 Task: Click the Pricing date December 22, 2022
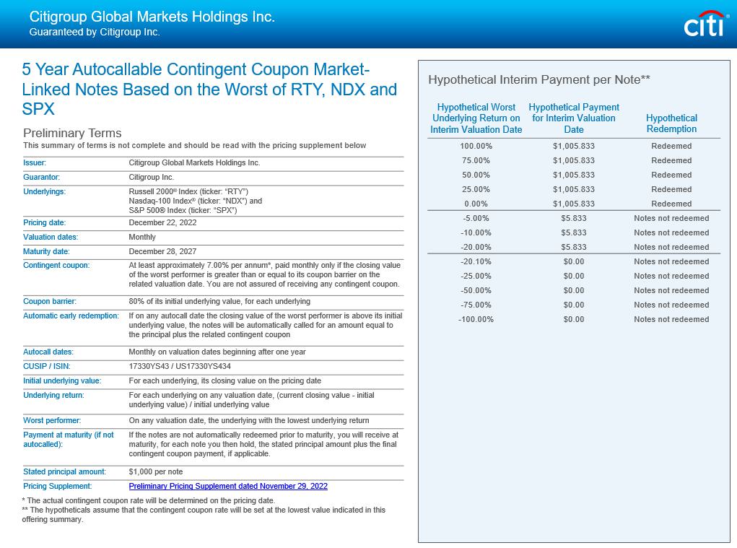coord(162,223)
